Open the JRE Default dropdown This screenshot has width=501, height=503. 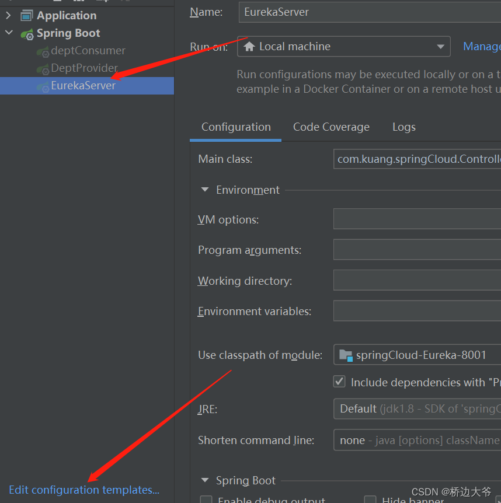[x=418, y=408]
